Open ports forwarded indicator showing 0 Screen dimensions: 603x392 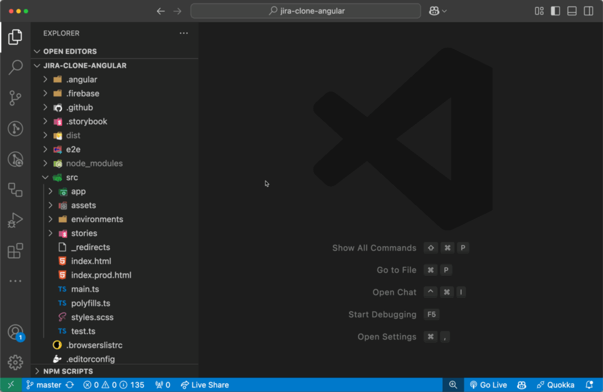(x=163, y=385)
